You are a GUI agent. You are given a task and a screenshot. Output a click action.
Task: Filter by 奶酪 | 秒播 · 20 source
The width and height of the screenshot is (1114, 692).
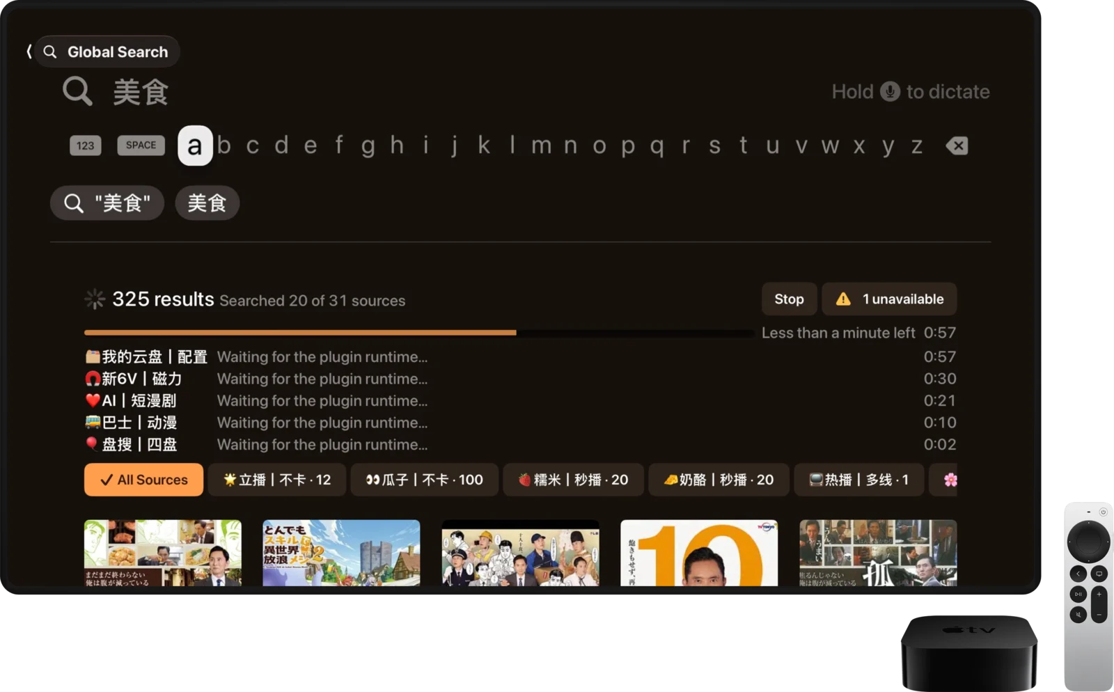(719, 480)
